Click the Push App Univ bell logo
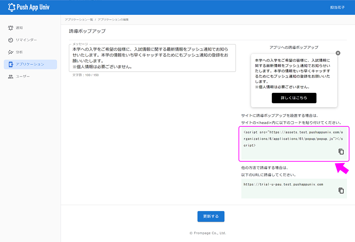The image size is (355, 242). point(11,7)
